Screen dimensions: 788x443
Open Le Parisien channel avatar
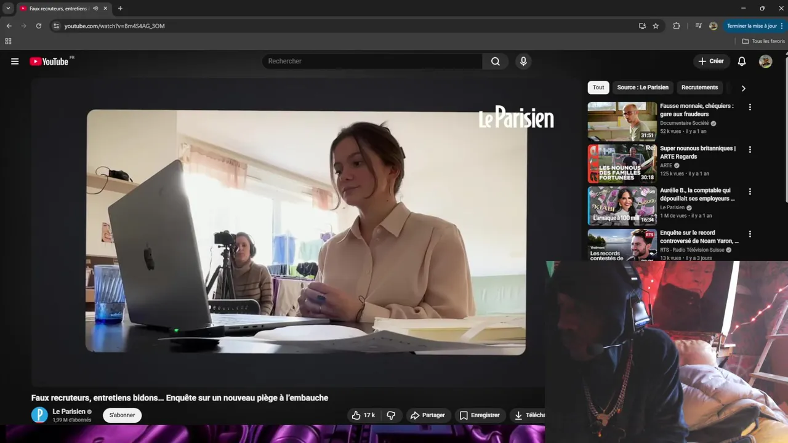click(39, 415)
